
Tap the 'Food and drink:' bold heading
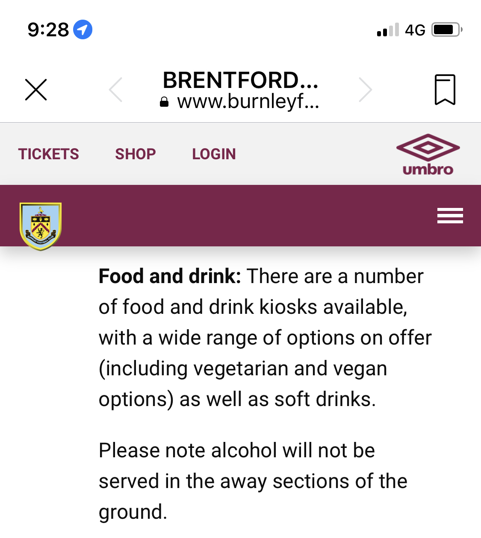coord(170,276)
